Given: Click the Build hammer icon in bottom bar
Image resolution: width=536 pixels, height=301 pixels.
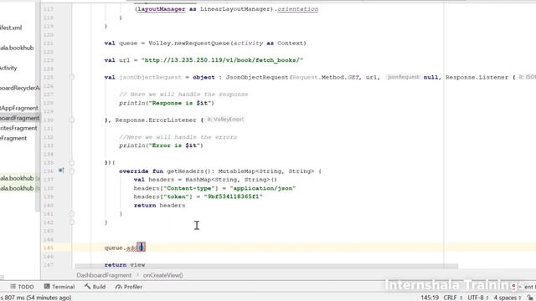Looking at the screenshot, I should point(87,286).
